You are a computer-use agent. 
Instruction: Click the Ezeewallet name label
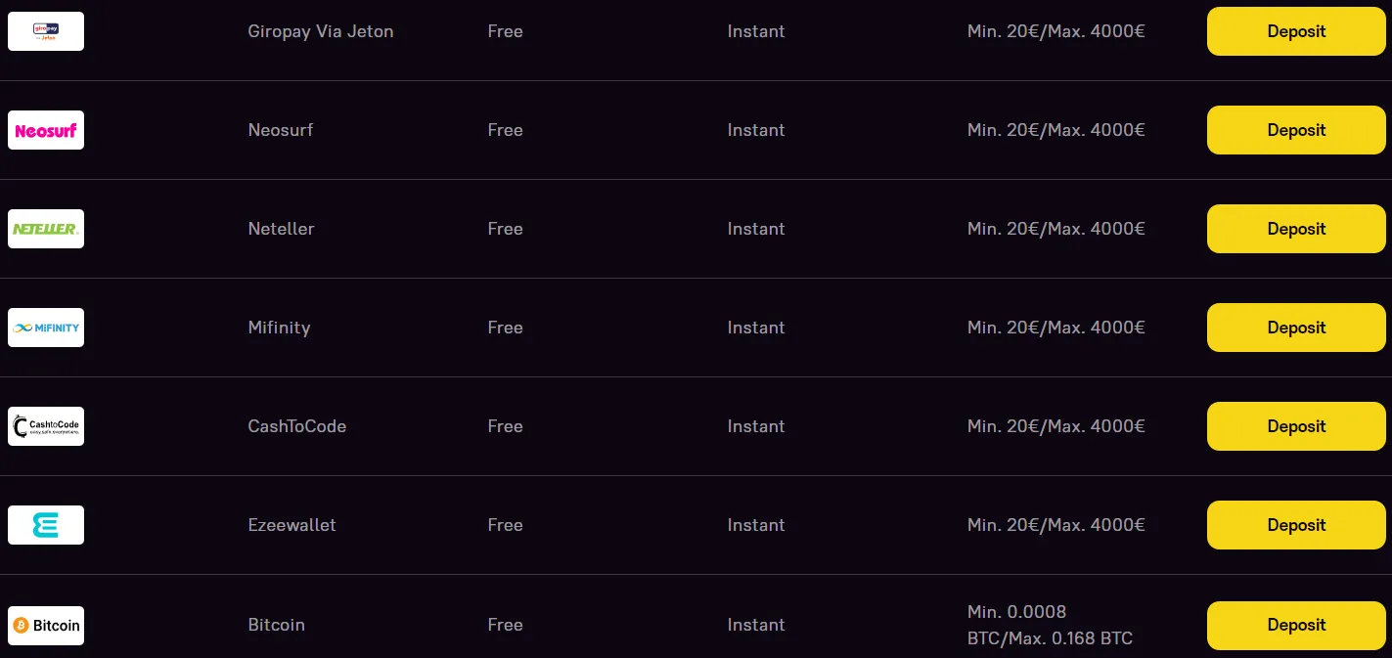292,525
